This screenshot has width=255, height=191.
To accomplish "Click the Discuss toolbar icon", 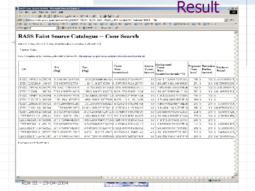I will click(x=117, y=16).
